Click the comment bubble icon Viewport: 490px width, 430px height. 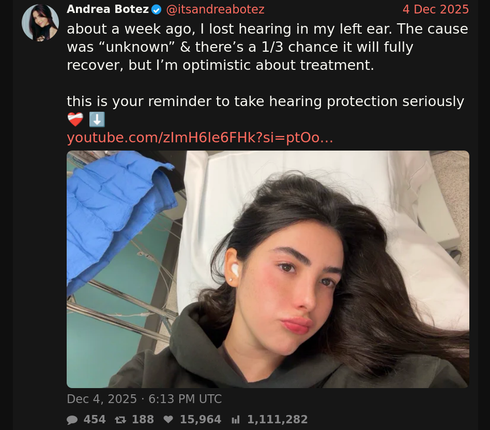tap(72, 419)
